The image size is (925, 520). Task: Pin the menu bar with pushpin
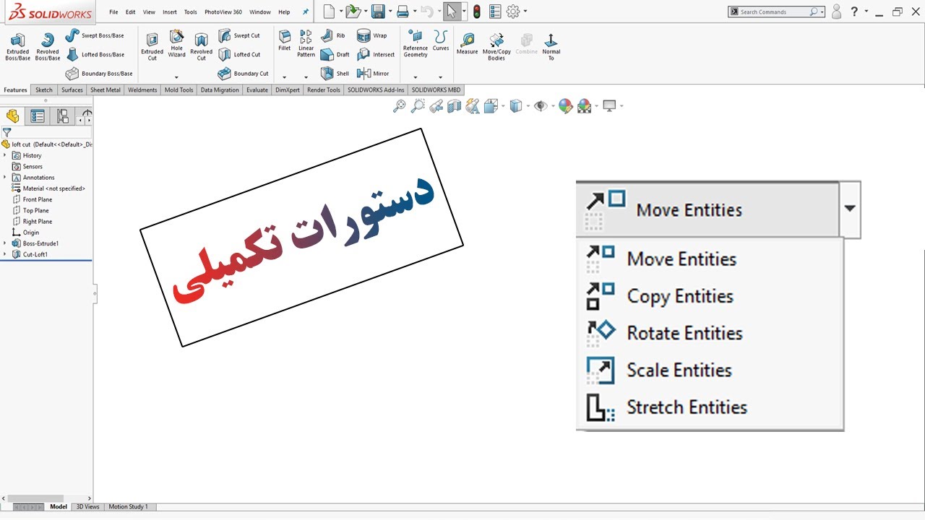(x=305, y=12)
